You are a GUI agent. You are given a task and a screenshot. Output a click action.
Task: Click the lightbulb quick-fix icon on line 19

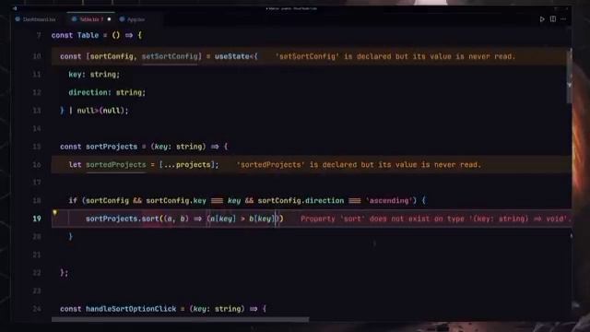[x=55, y=213]
